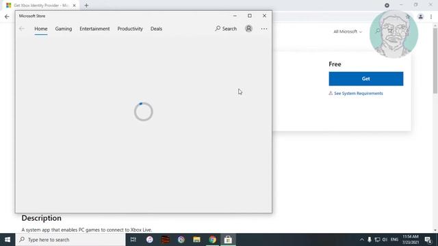Expand the All Microsoft dropdown
This screenshot has height=246, width=438.
(348, 31)
